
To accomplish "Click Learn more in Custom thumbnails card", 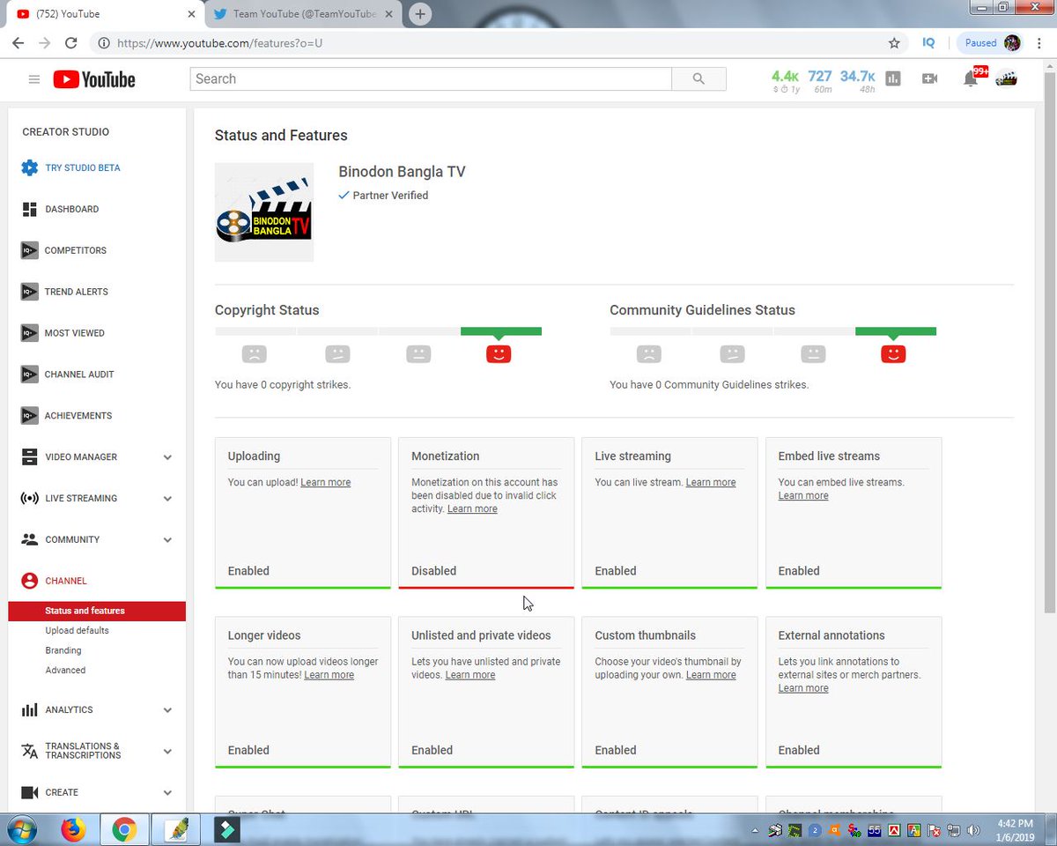I will 711,675.
